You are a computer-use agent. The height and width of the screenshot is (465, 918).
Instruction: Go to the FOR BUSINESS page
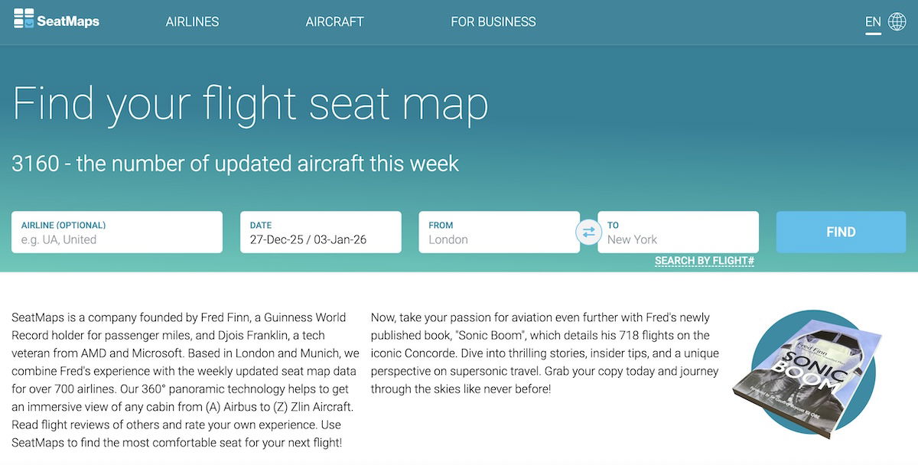[493, 21]
